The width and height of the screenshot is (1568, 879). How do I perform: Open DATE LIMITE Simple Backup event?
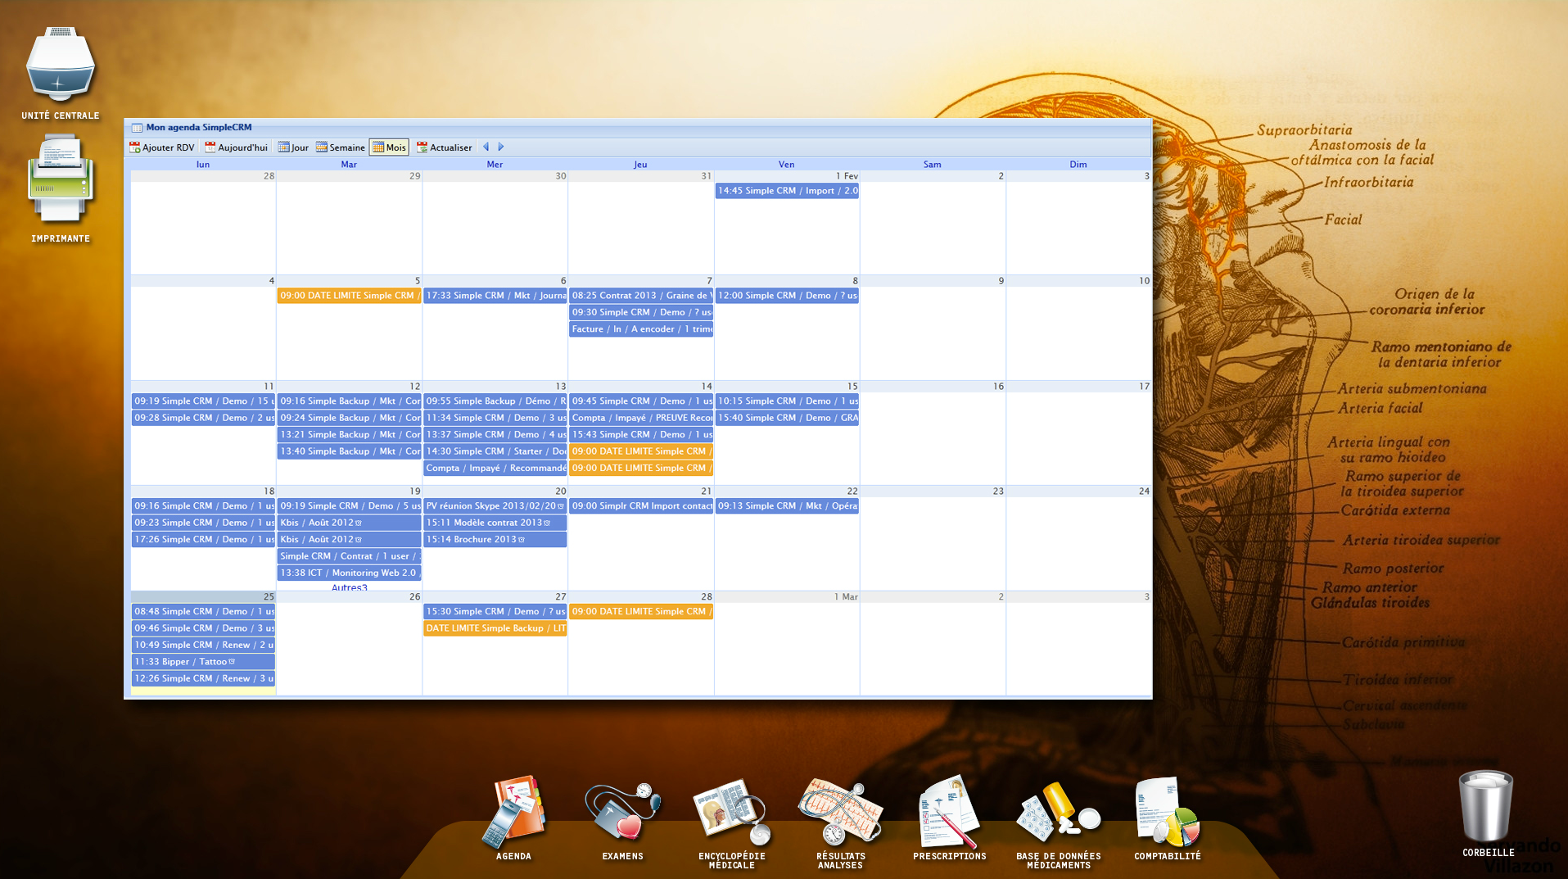pos(495,628)
